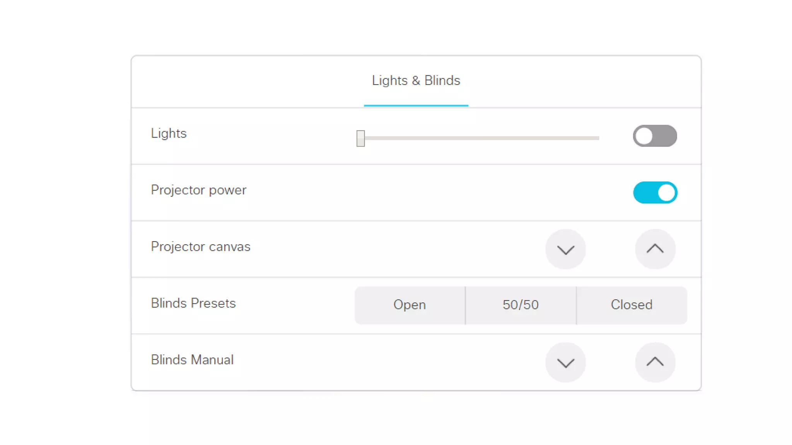The width and height of the screenshot is (792, 445).
Task: Click the Blinds Presets label text
Action: tap(193, 303)
